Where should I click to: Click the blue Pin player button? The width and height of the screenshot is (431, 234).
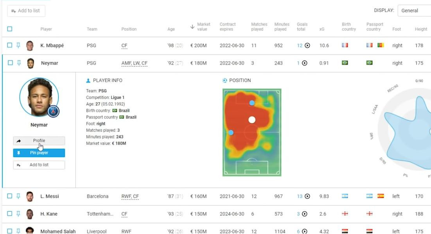(x=39, y=152)
